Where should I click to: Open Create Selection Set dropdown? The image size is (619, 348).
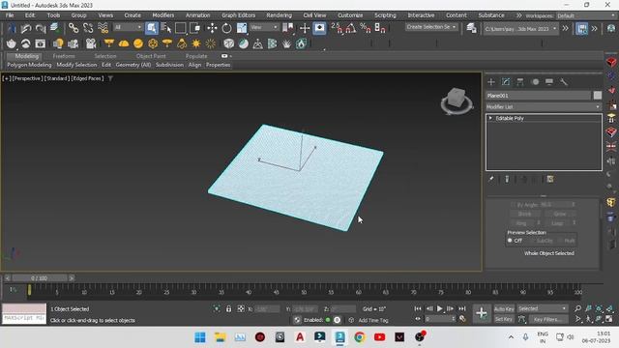pyautogui.click(x=431, y=27)
